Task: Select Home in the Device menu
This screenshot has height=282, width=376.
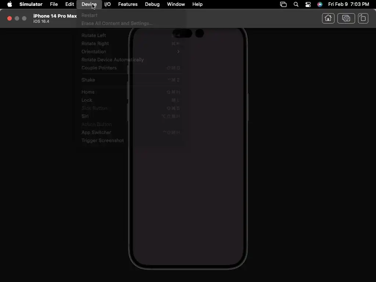Action: 131,92
